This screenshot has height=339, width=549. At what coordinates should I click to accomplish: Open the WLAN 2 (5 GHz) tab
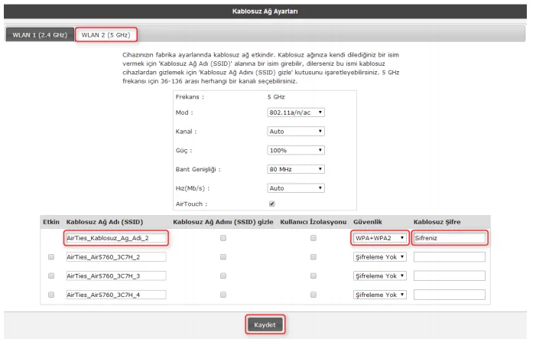[x=106, y=35]
